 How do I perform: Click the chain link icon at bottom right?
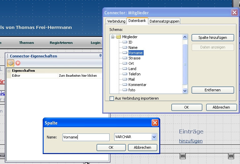click(231, 156)
